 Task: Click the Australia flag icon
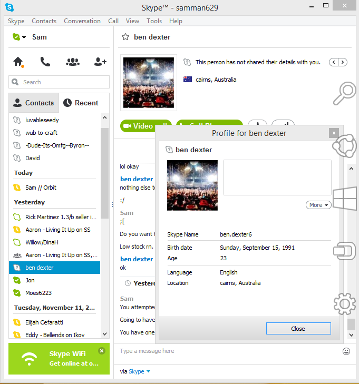point(188,80)
